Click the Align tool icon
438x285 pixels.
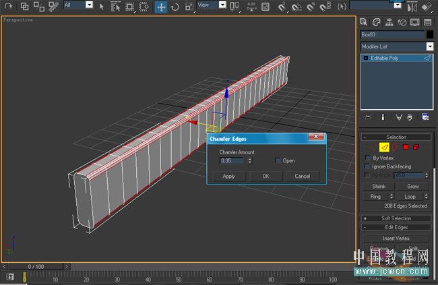pos(427,7)
